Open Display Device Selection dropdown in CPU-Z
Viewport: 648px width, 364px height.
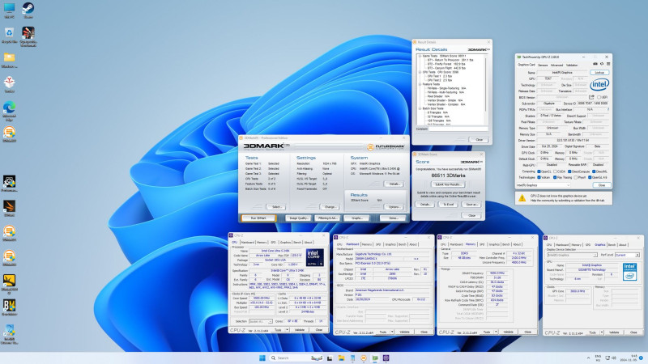(x=572, y=255)
